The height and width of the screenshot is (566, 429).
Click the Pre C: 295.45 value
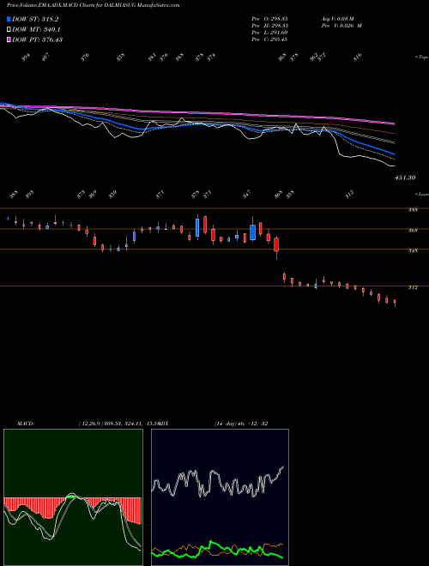tap(269, 39)
